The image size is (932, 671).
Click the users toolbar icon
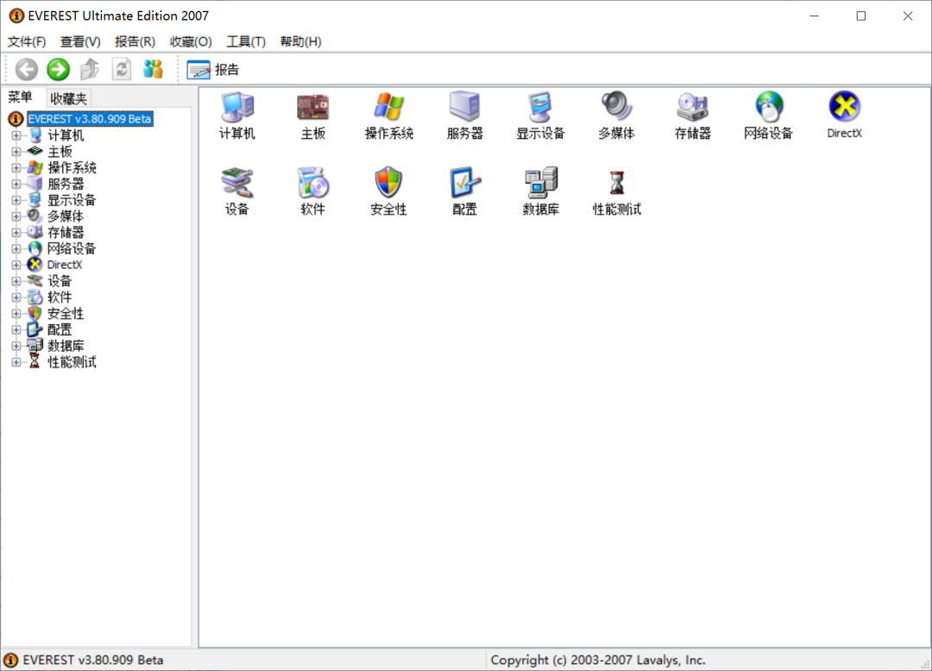point(153,70)
